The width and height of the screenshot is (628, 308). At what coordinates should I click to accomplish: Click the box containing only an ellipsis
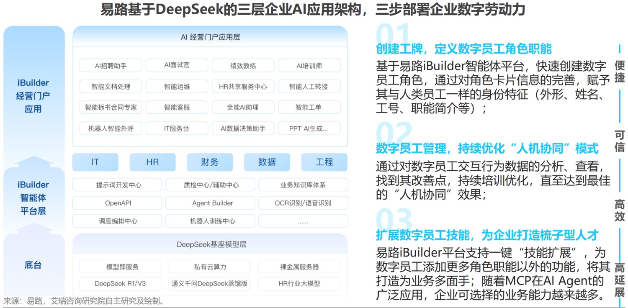[303, 221]
